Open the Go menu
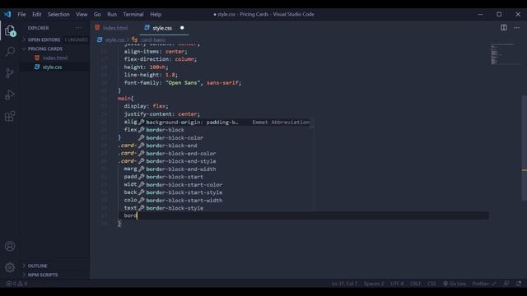This screenshot has width=527, height=296. (97, 14)
